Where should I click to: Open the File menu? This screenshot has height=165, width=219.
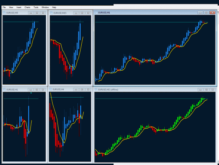coord(4,7)
